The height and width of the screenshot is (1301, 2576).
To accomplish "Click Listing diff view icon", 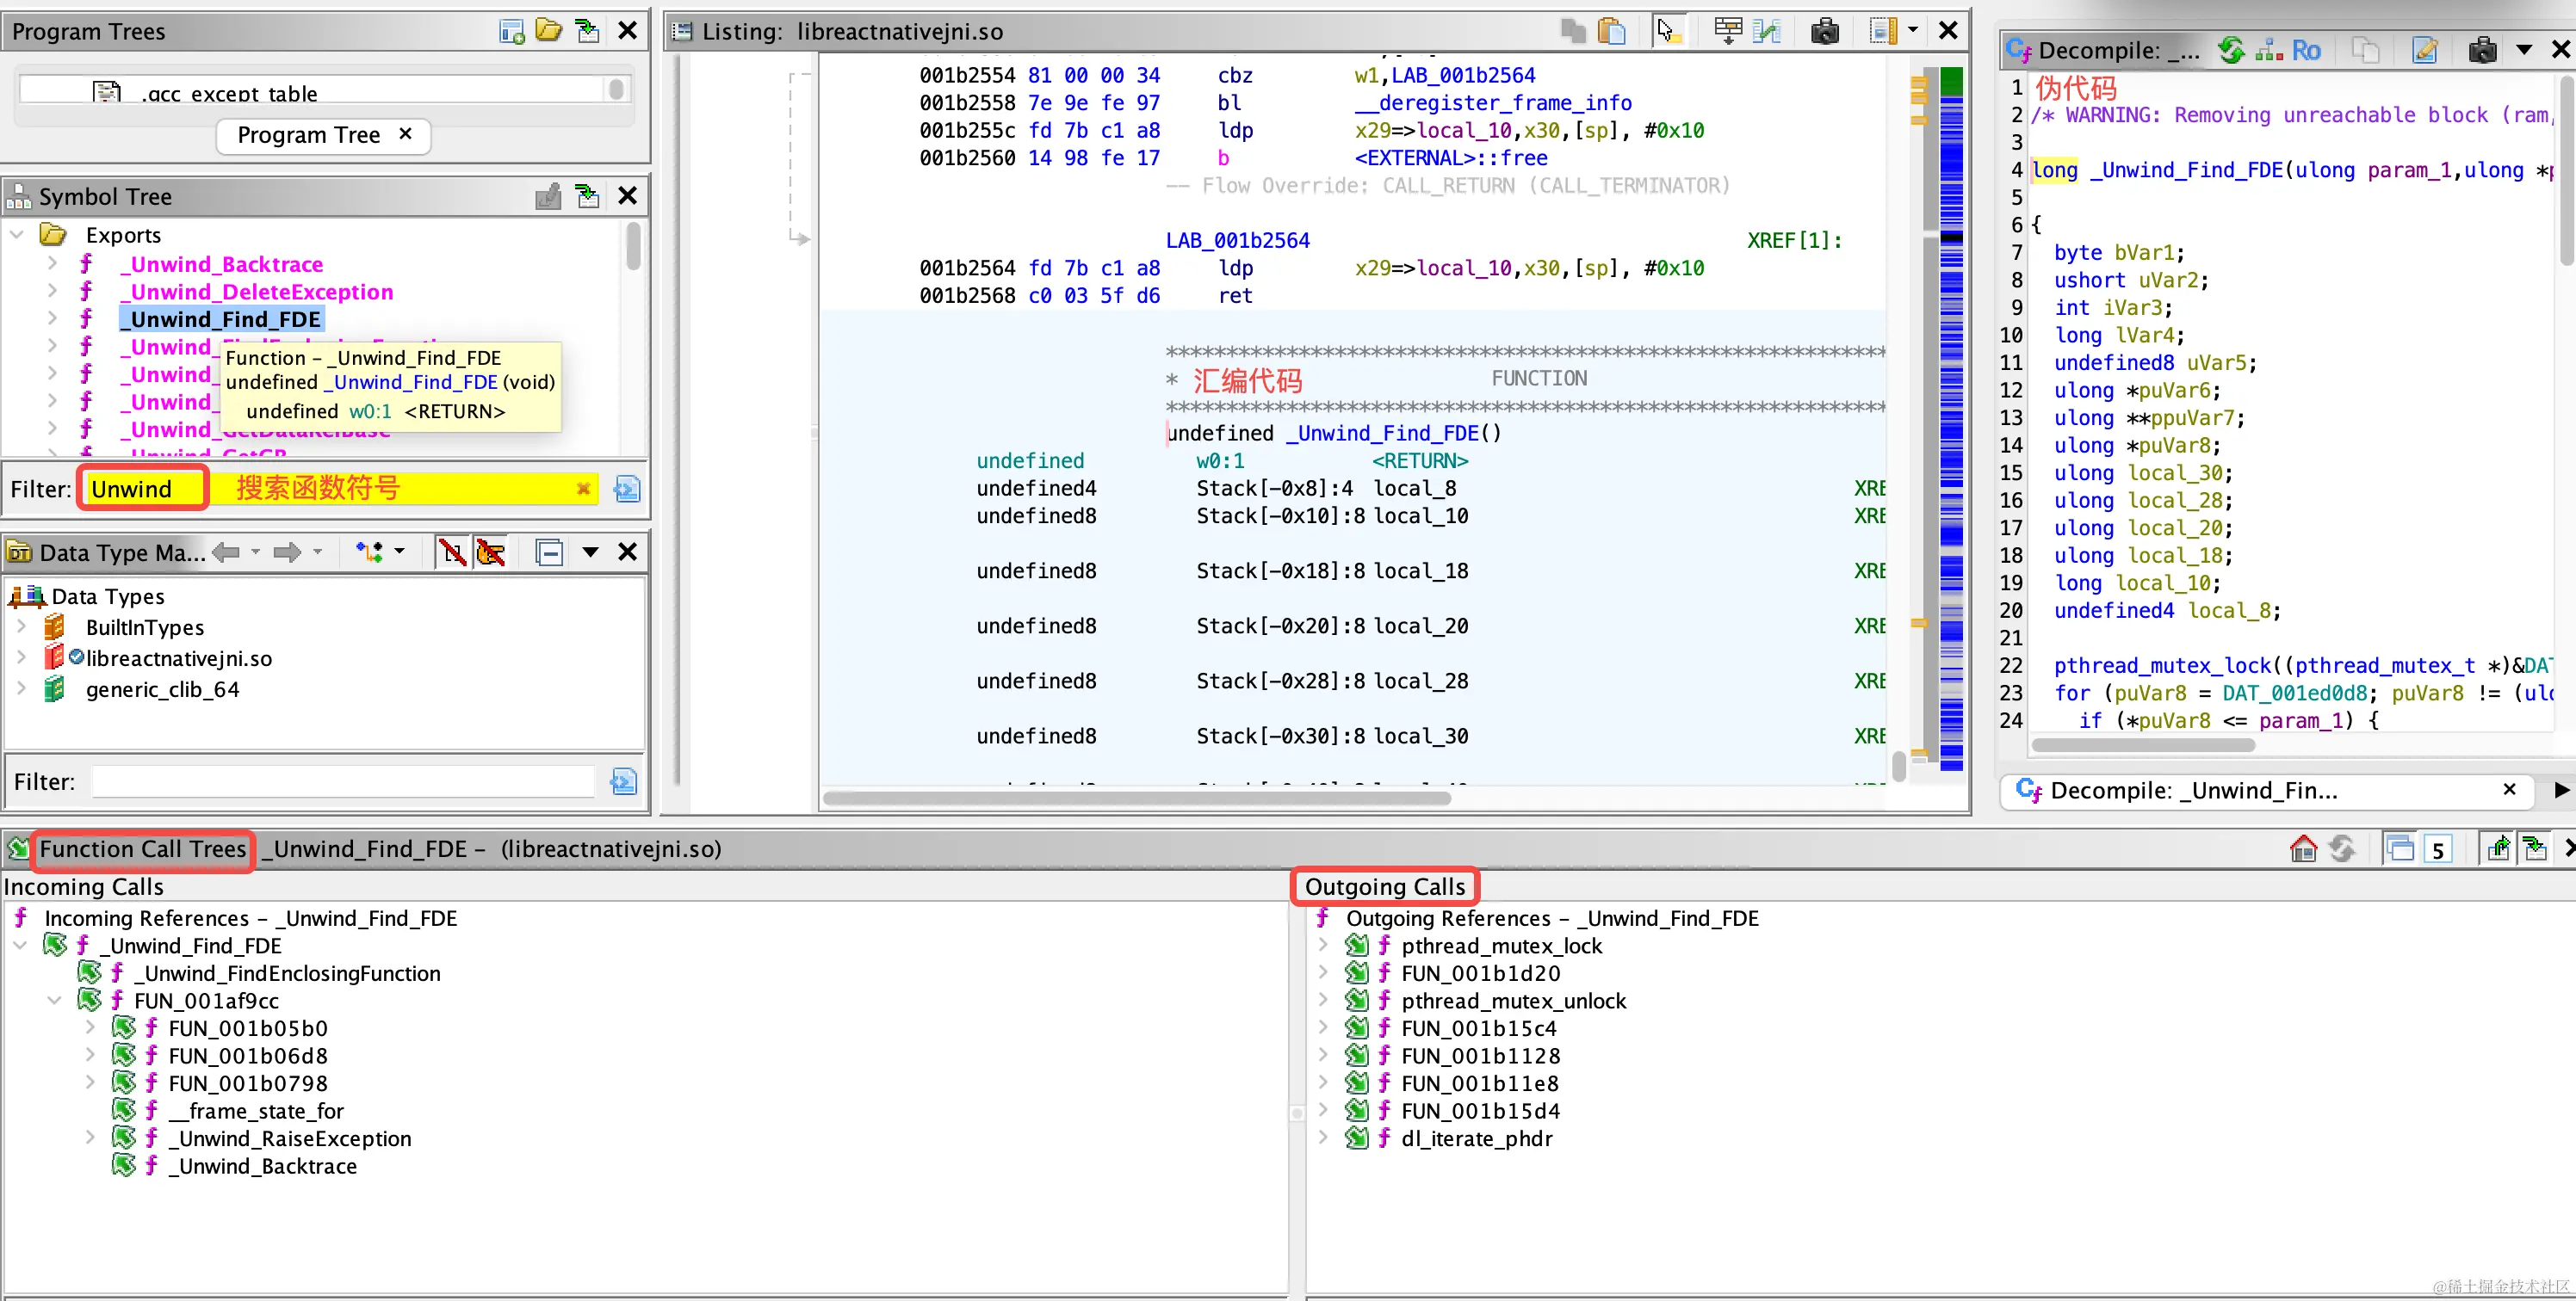I will click(x=1767, y=31).
